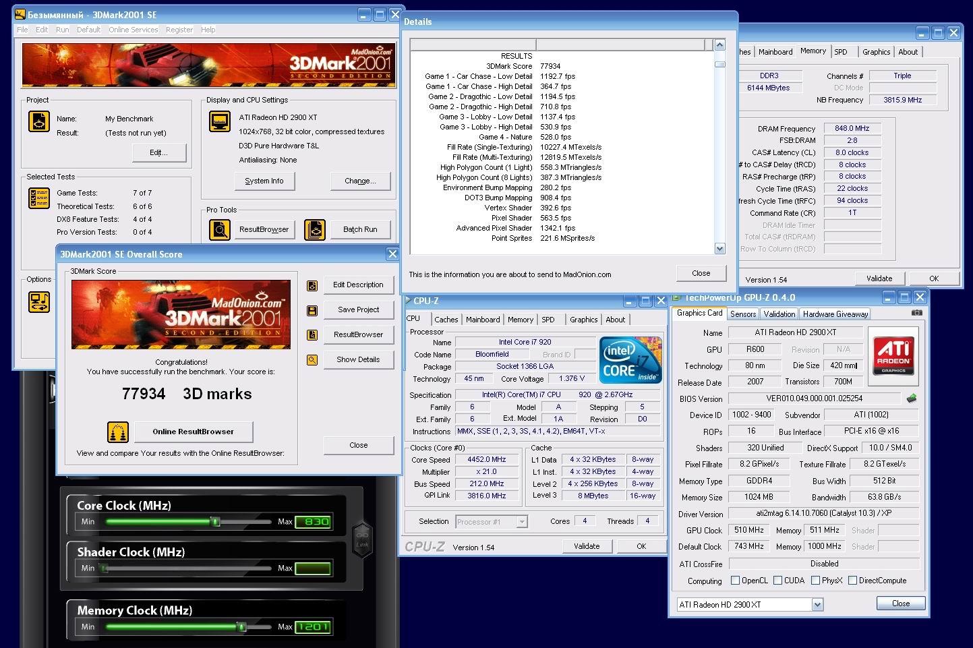Viewport: 973px width, 648px height.
Task: Click the Details list scroll down arrow
Action: tap(719, 248)
